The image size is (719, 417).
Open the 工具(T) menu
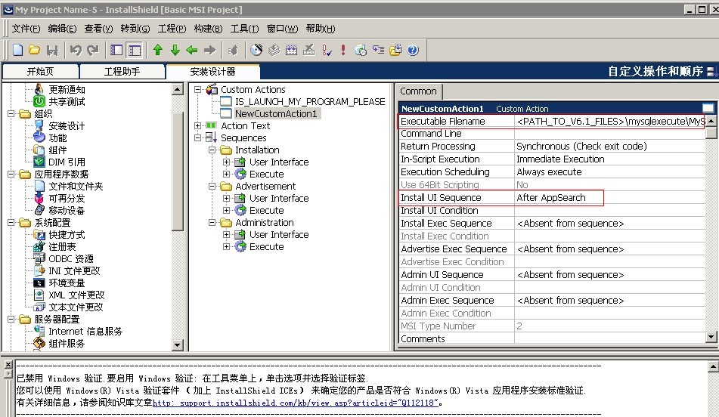[244, 29]
